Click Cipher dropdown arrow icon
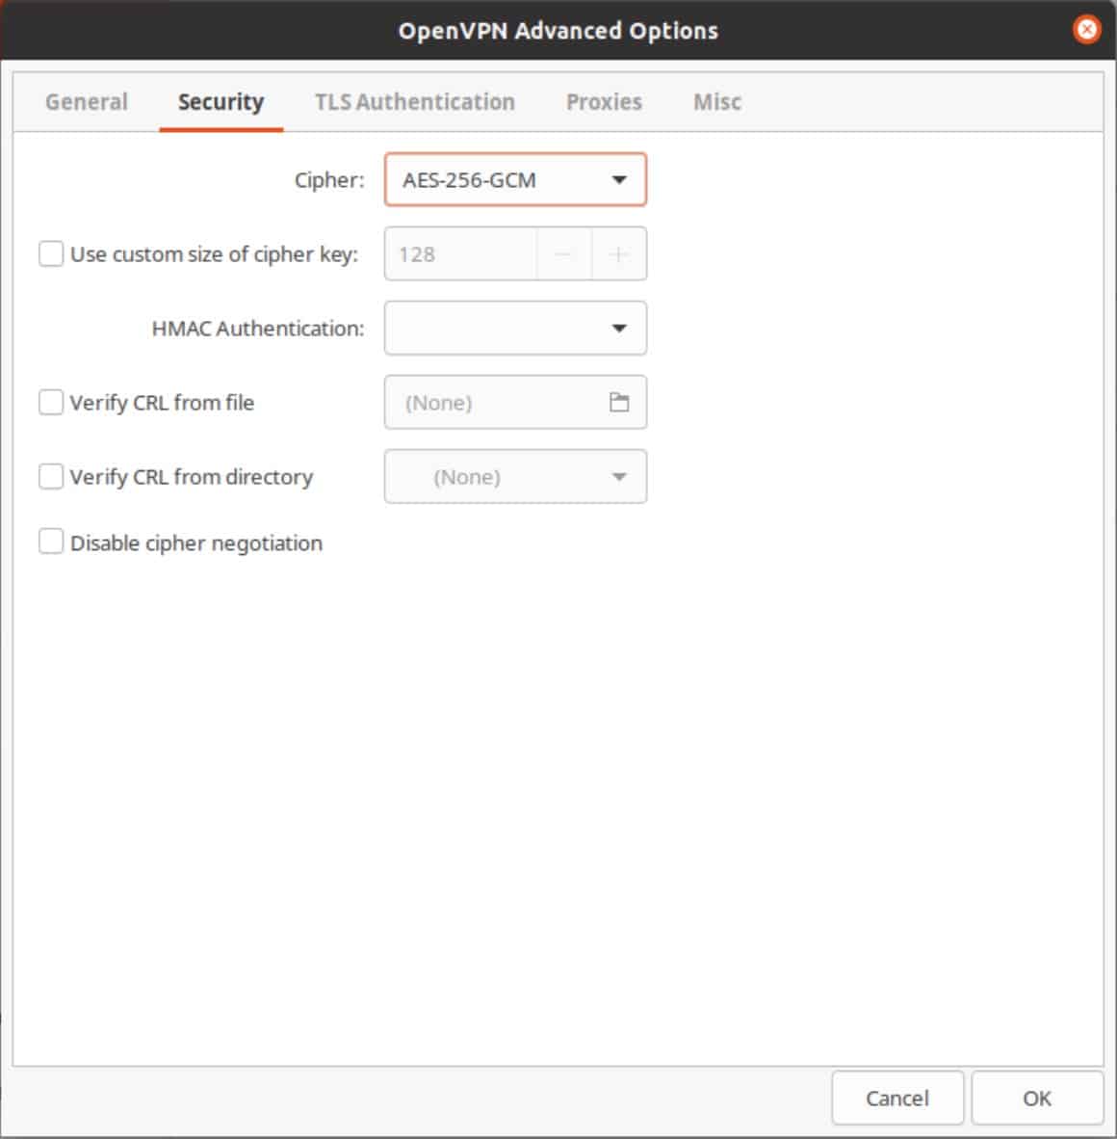 coord(618,179)
